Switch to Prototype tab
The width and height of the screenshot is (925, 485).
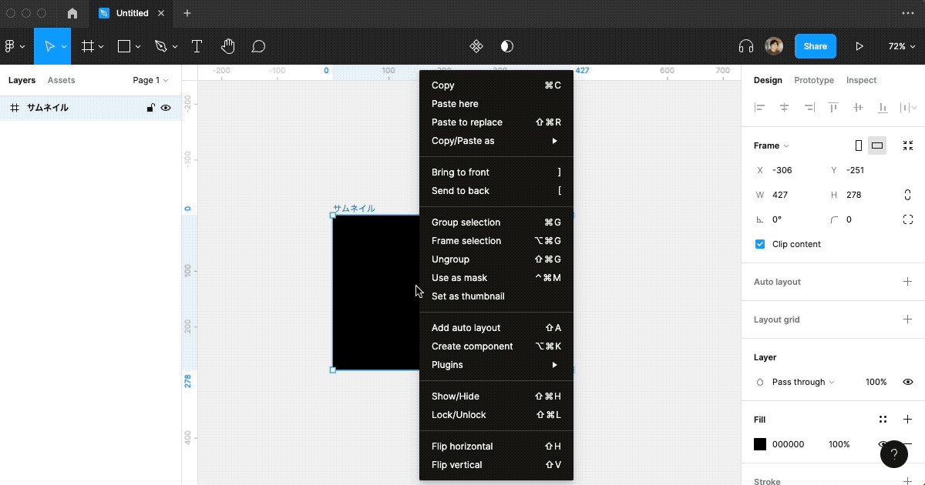814,80
